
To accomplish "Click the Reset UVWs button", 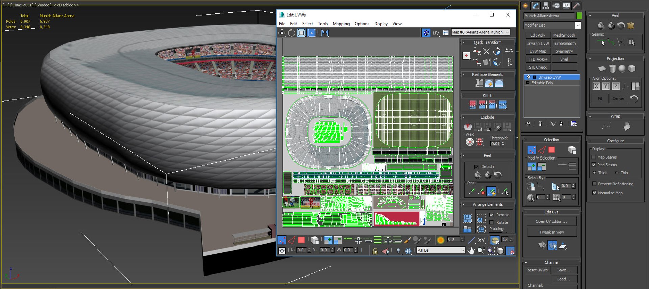I will [x=537, y=270].
